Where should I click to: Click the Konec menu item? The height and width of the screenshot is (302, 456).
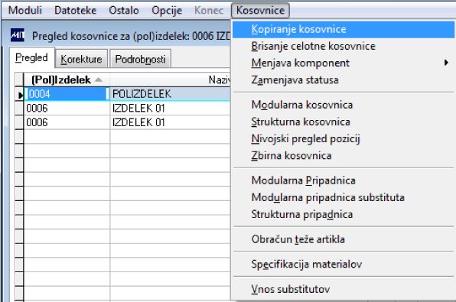(x=209, y=10)
